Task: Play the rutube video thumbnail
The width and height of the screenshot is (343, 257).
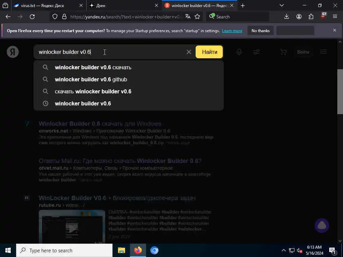Action: click(72, 227)
